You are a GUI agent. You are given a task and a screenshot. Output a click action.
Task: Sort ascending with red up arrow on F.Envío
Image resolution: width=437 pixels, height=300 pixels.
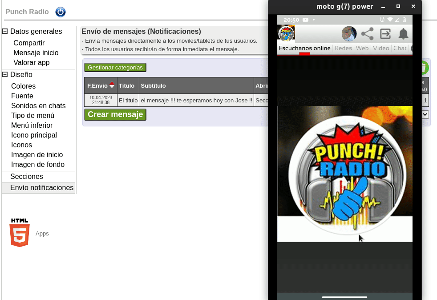click(112, 83)
